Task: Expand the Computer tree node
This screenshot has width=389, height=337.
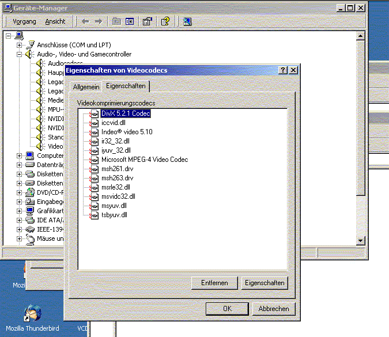Action: pos(19,156)
